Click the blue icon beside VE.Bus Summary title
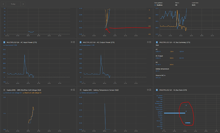 pyautogui.click(x=156, y=42)
